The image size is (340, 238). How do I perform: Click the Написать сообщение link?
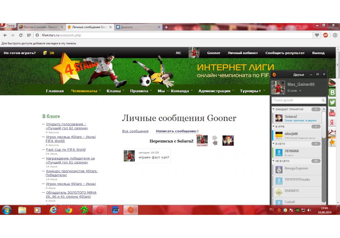[176, 131]
